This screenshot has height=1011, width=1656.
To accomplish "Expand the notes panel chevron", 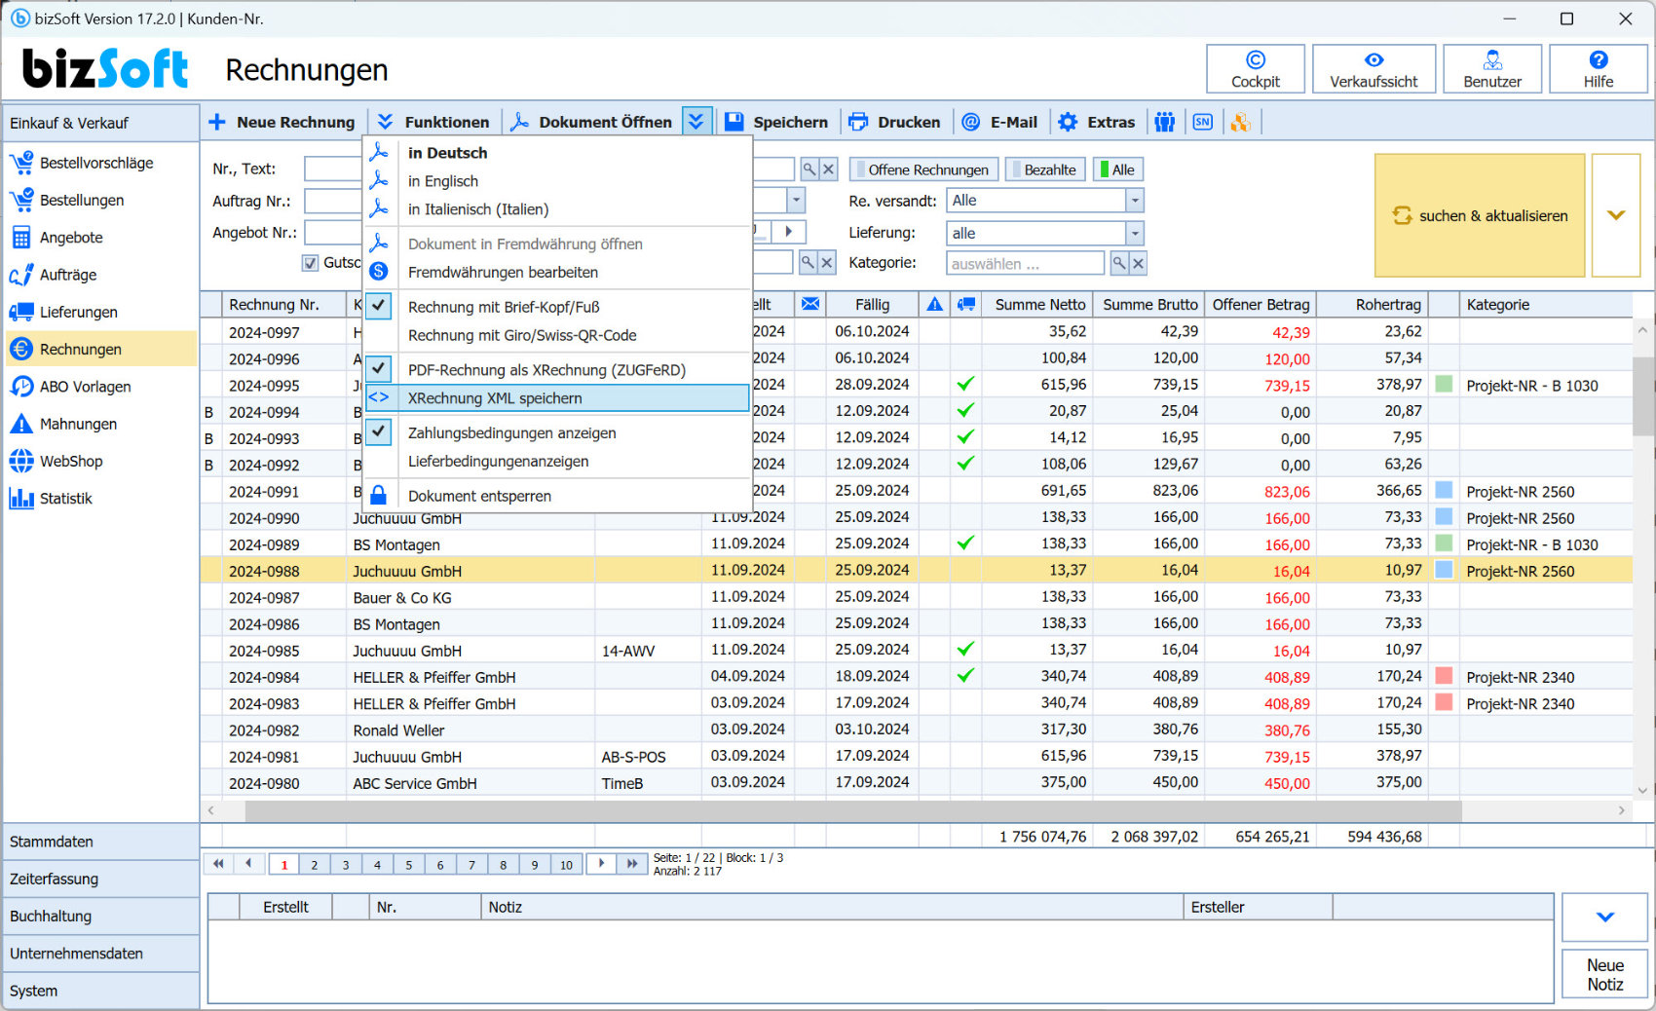I will point(1604,917).
